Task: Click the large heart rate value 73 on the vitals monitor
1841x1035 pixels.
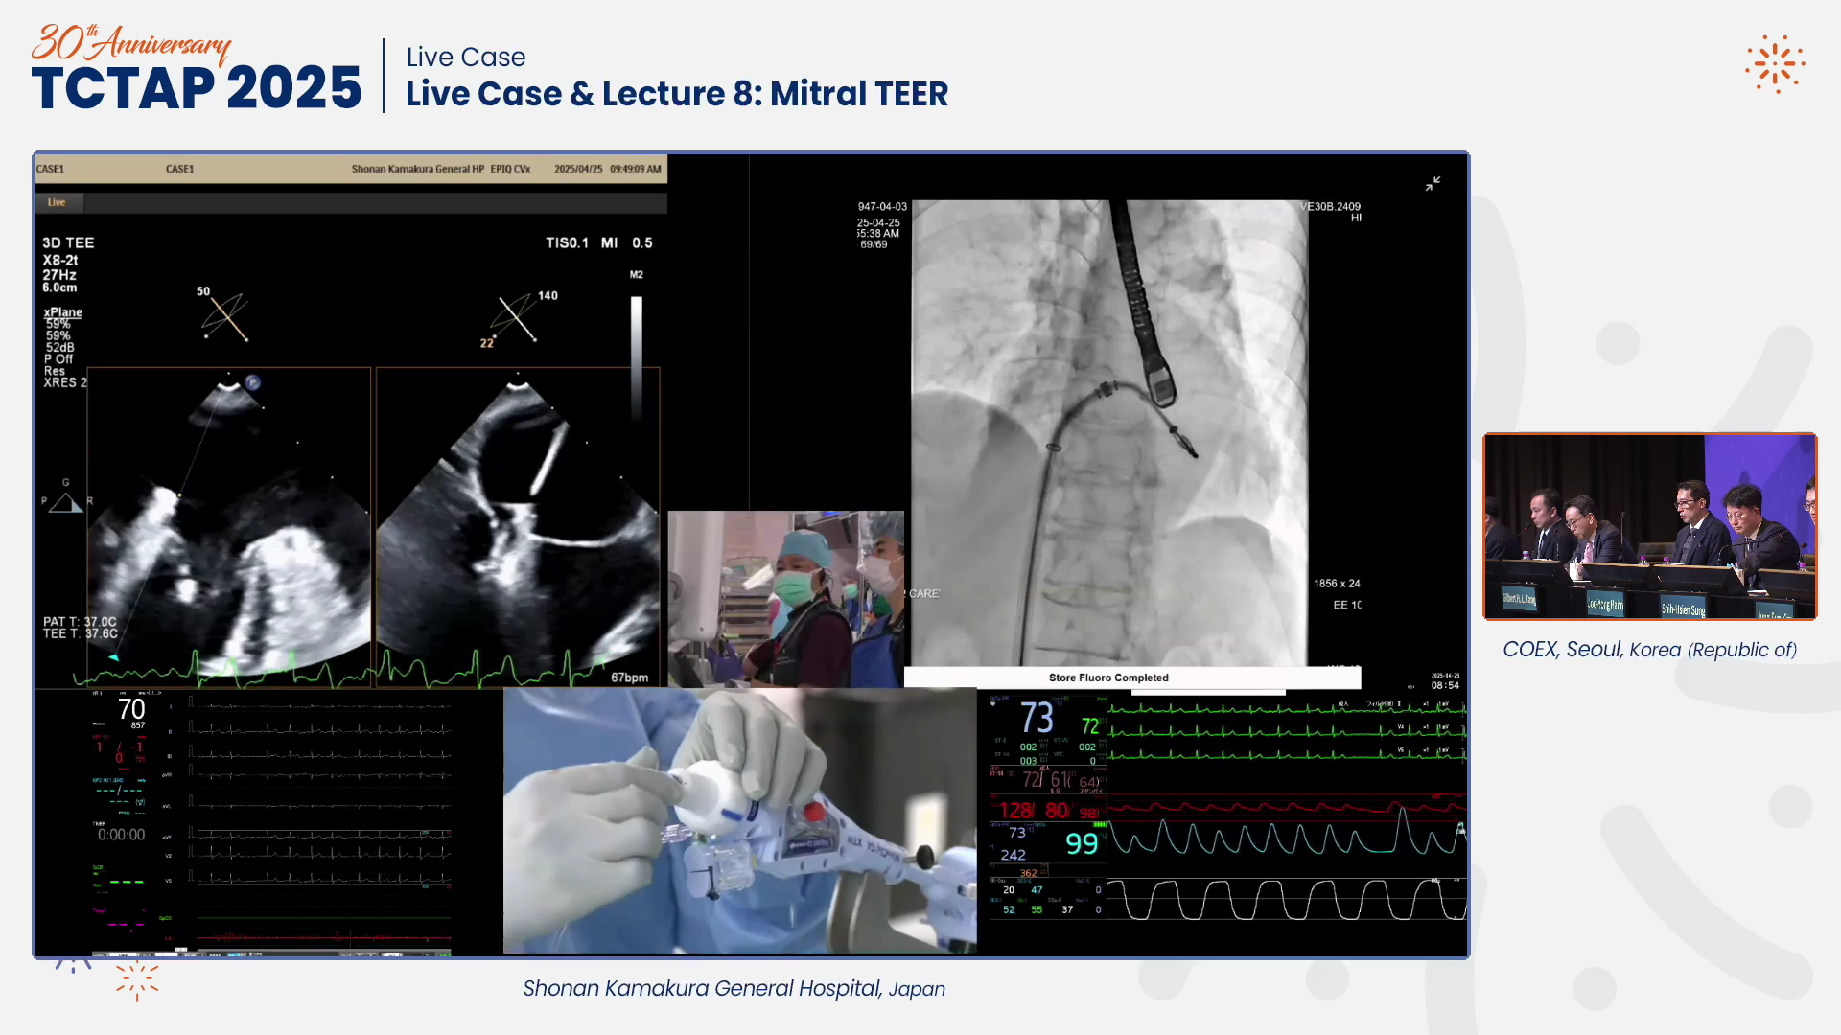Action: tap(1037, 718)
